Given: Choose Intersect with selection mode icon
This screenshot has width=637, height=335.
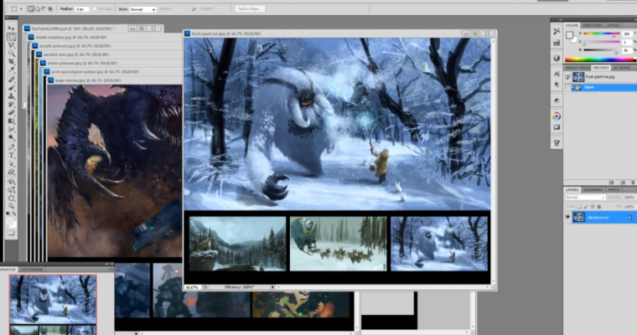Looking at the screenshot, I should [50, 8].
